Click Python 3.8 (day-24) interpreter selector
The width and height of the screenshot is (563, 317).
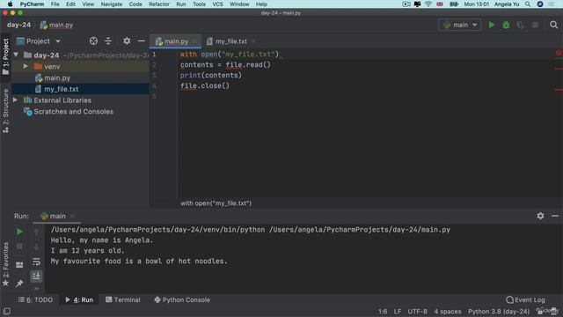(x=499, y=311)
